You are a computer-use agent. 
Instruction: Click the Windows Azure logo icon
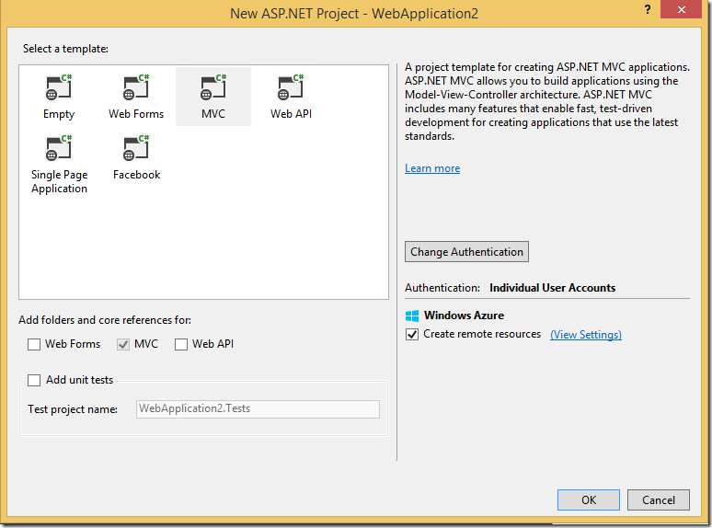(x=412, y=316)
